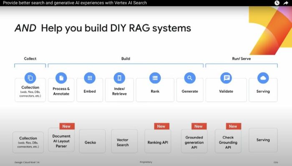Select the Index/ Retrieve label
The height and width of the screenshot is (166, 292).
119,91
